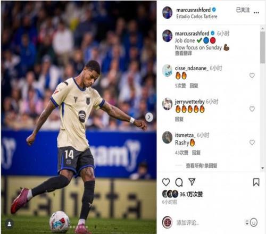The width and height of the screenshot is (266, 234).
Task: Open marcusrashford profile from header username
Action: [x=193, y=10]
